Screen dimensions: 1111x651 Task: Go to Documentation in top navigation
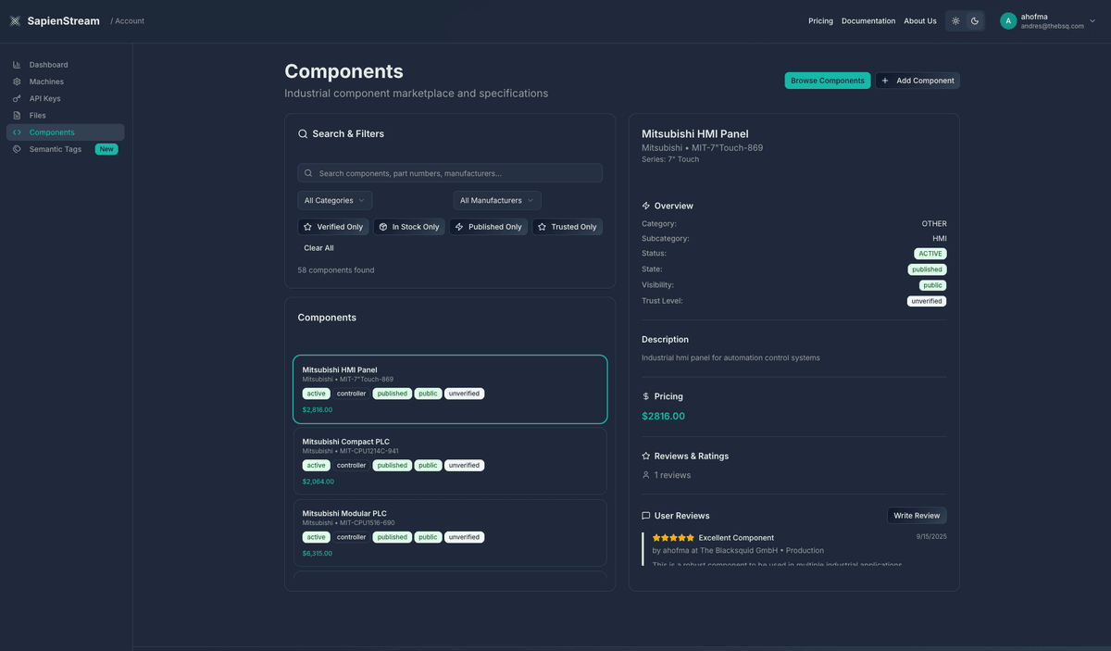click(868, 21)
